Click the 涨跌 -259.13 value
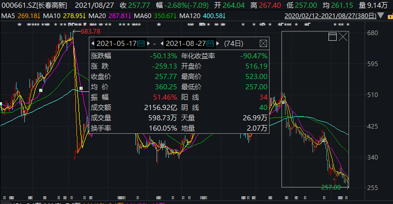 tap(164, 66)
